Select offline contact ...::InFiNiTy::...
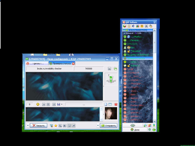 tap(138, 120)
